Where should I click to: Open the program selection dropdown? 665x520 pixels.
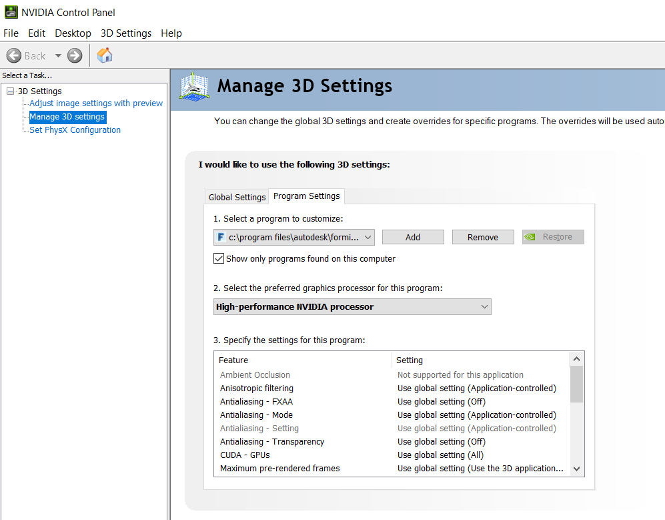tap(368, 237)
